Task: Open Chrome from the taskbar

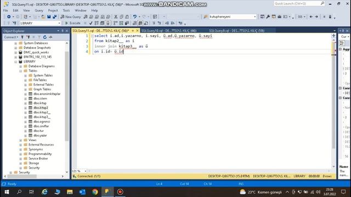Action: [x=95, y=192]
